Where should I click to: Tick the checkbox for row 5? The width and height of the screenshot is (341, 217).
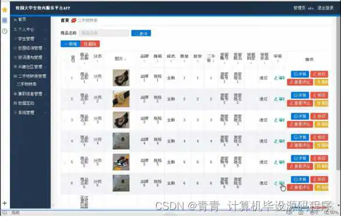(x=65, y=162)
